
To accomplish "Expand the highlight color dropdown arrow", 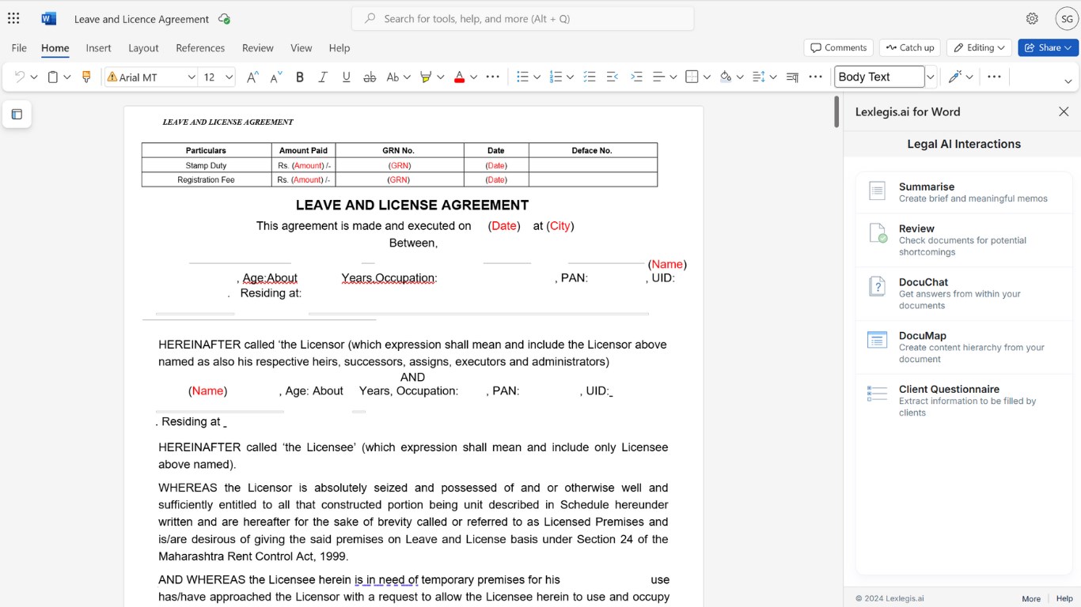I will coord(440,77).
